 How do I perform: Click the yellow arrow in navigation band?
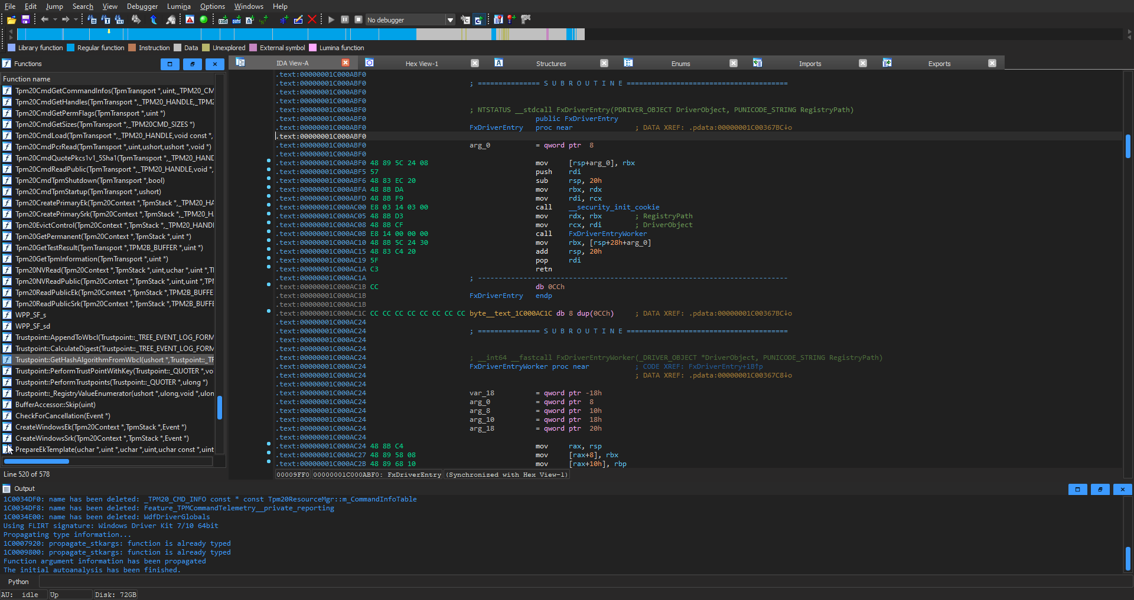[109, 31]
